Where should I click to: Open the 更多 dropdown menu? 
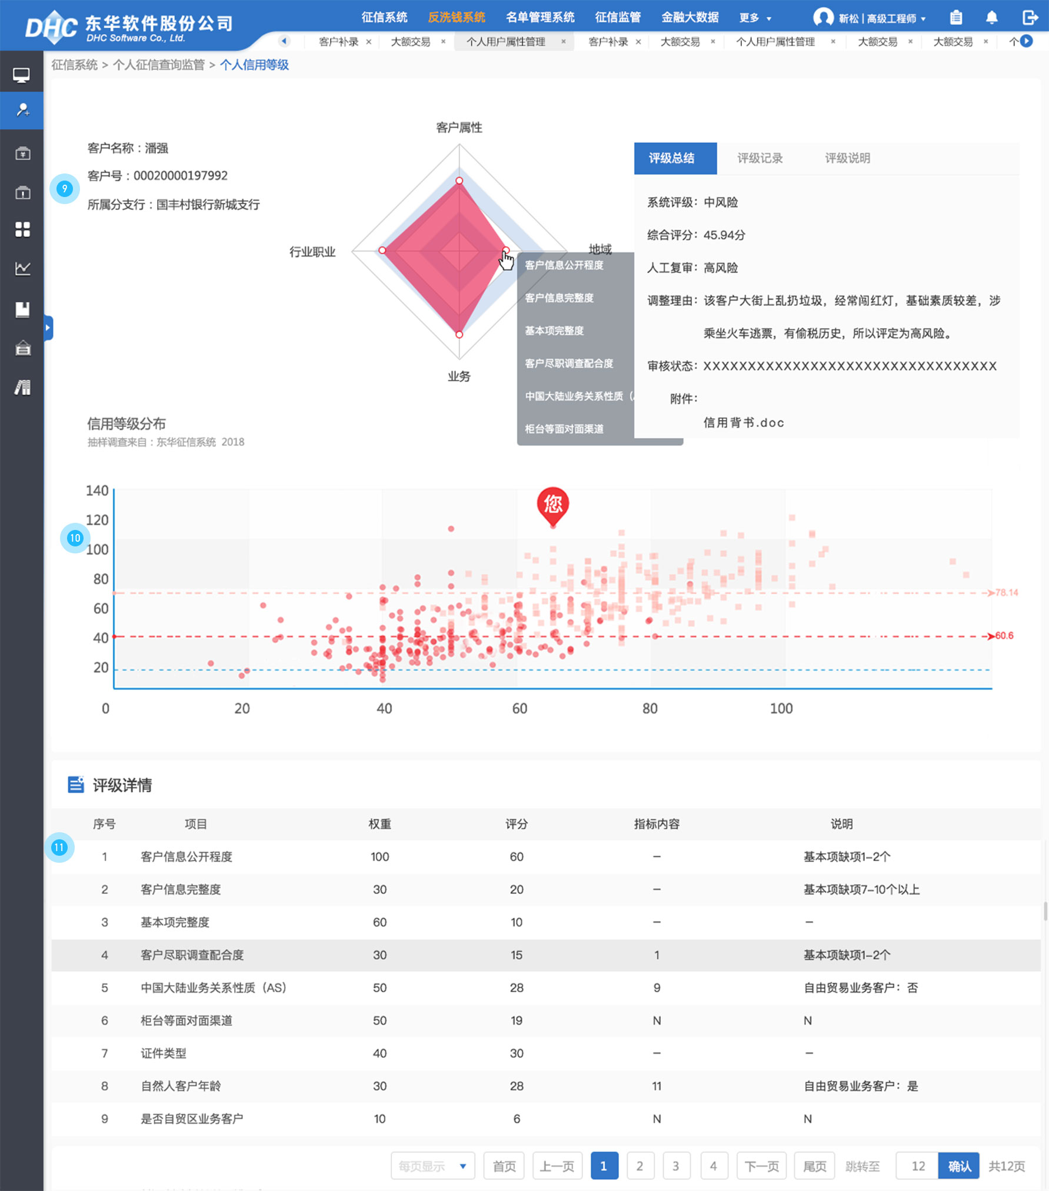click(755, 18)
